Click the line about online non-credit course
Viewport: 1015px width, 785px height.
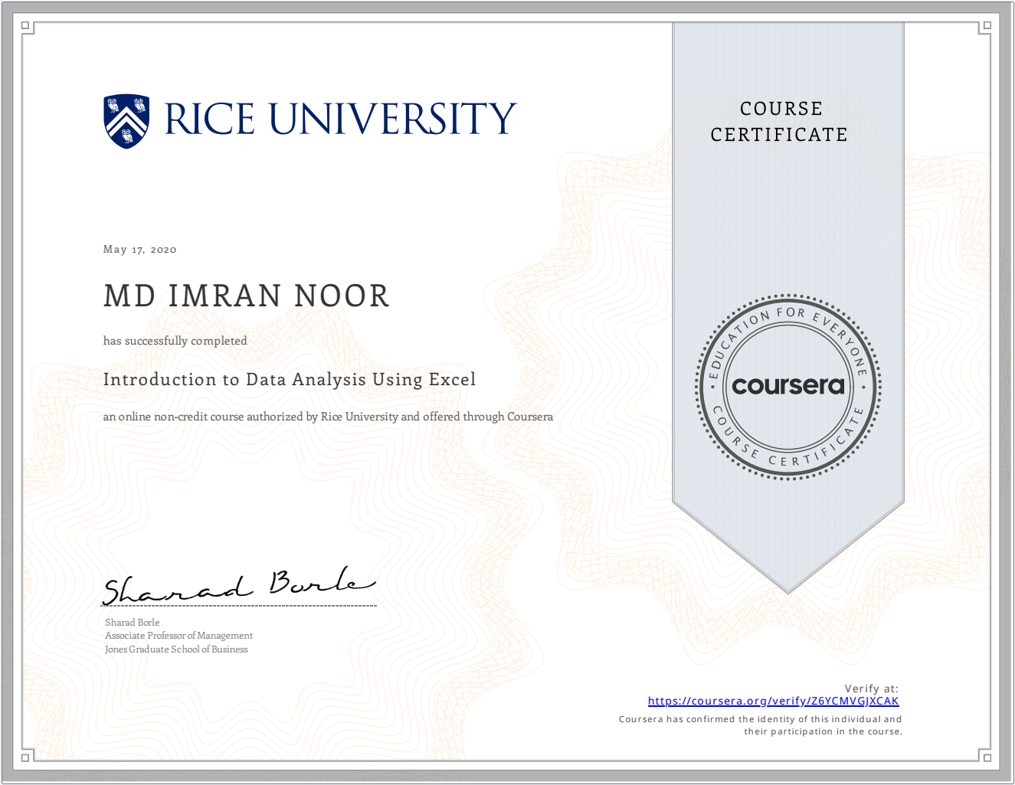click(328, 417)
